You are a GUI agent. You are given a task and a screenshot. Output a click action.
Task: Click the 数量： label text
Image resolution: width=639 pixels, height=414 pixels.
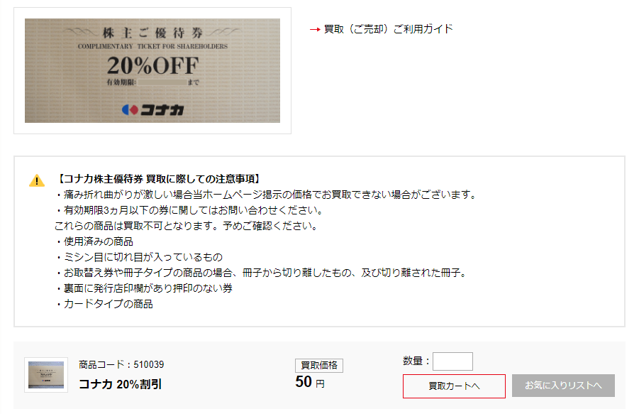[416, 361]
